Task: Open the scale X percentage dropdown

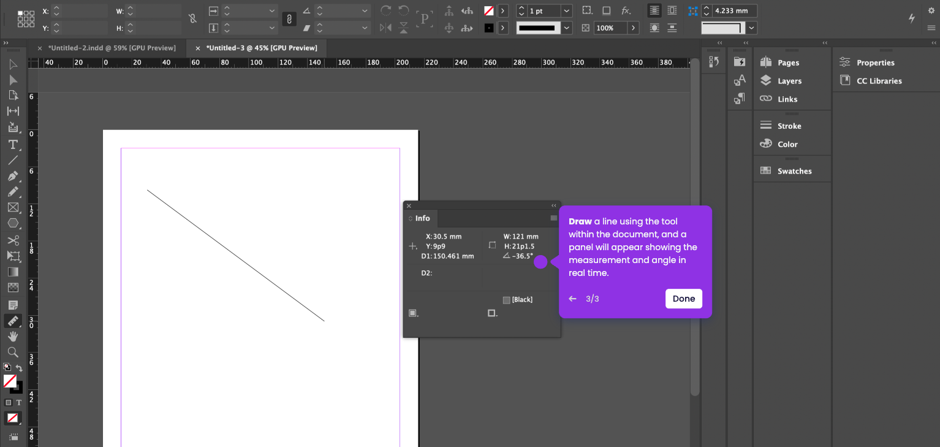Action: (272, 10)
